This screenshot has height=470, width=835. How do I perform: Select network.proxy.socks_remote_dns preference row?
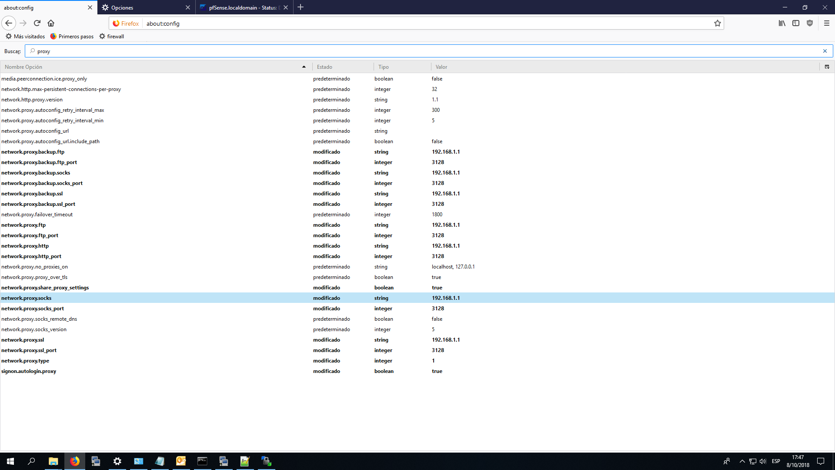tap(39, 319)
